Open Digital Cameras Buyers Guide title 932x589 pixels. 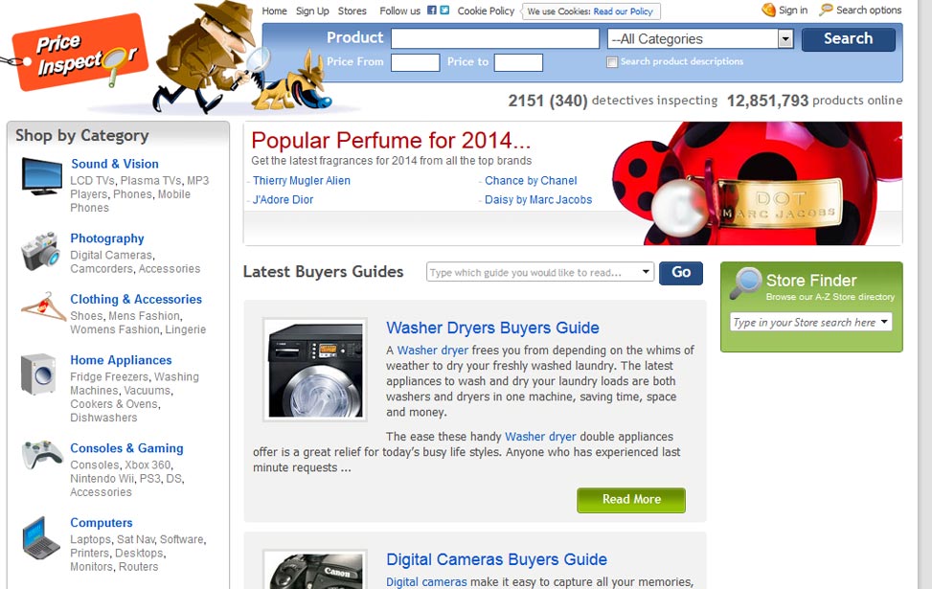coord(497,560)
